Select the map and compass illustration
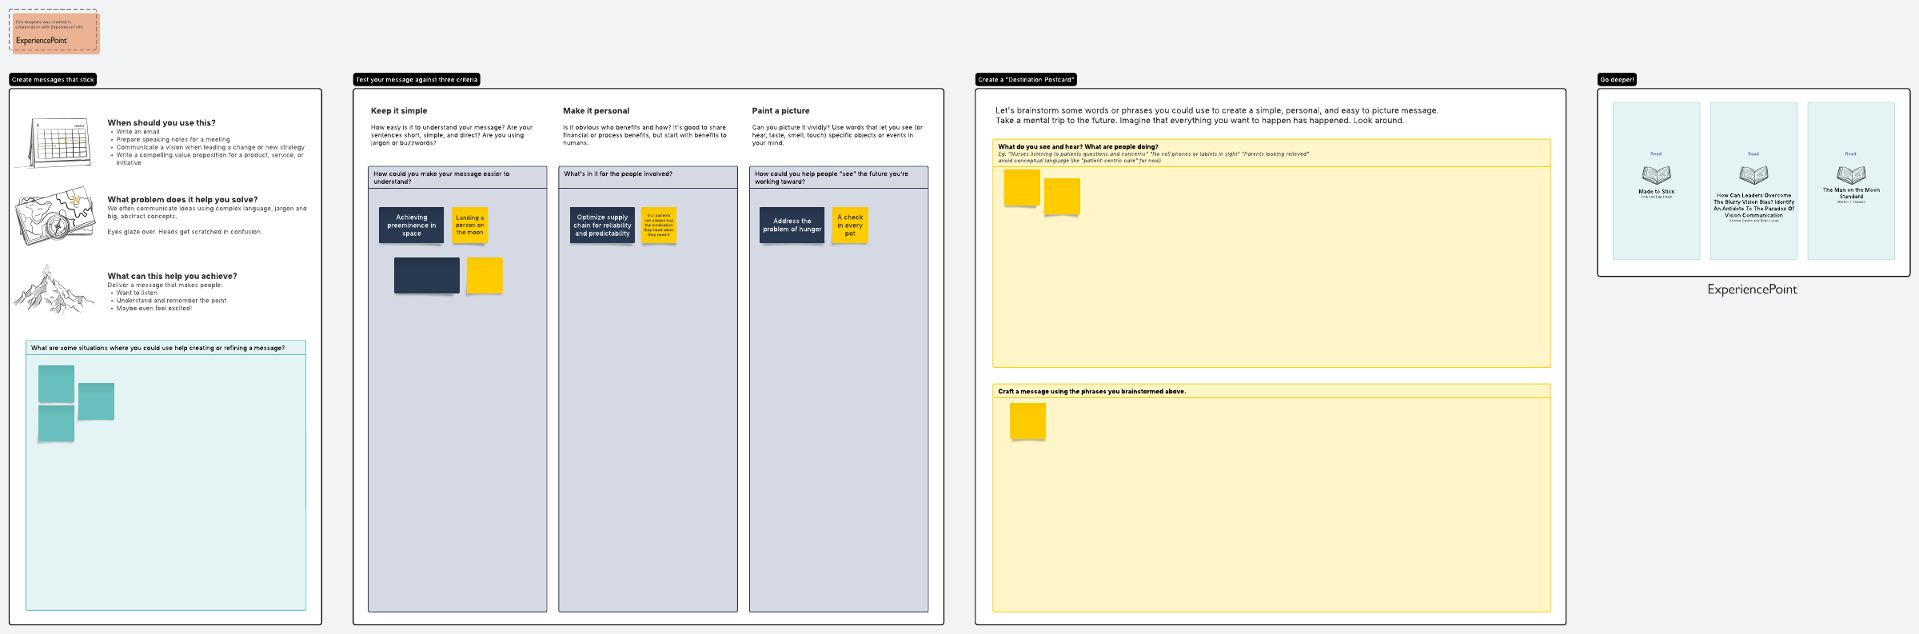This screenshot has height=634, width=1919. (54, 217)
